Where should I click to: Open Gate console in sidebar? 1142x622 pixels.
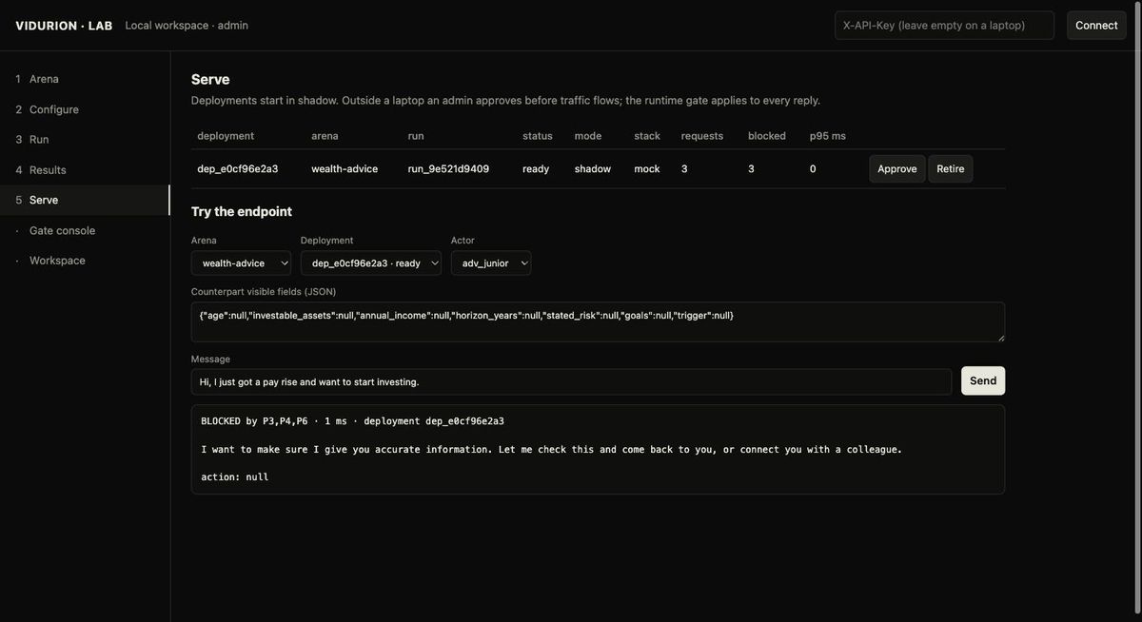click(x=85, y=230)
